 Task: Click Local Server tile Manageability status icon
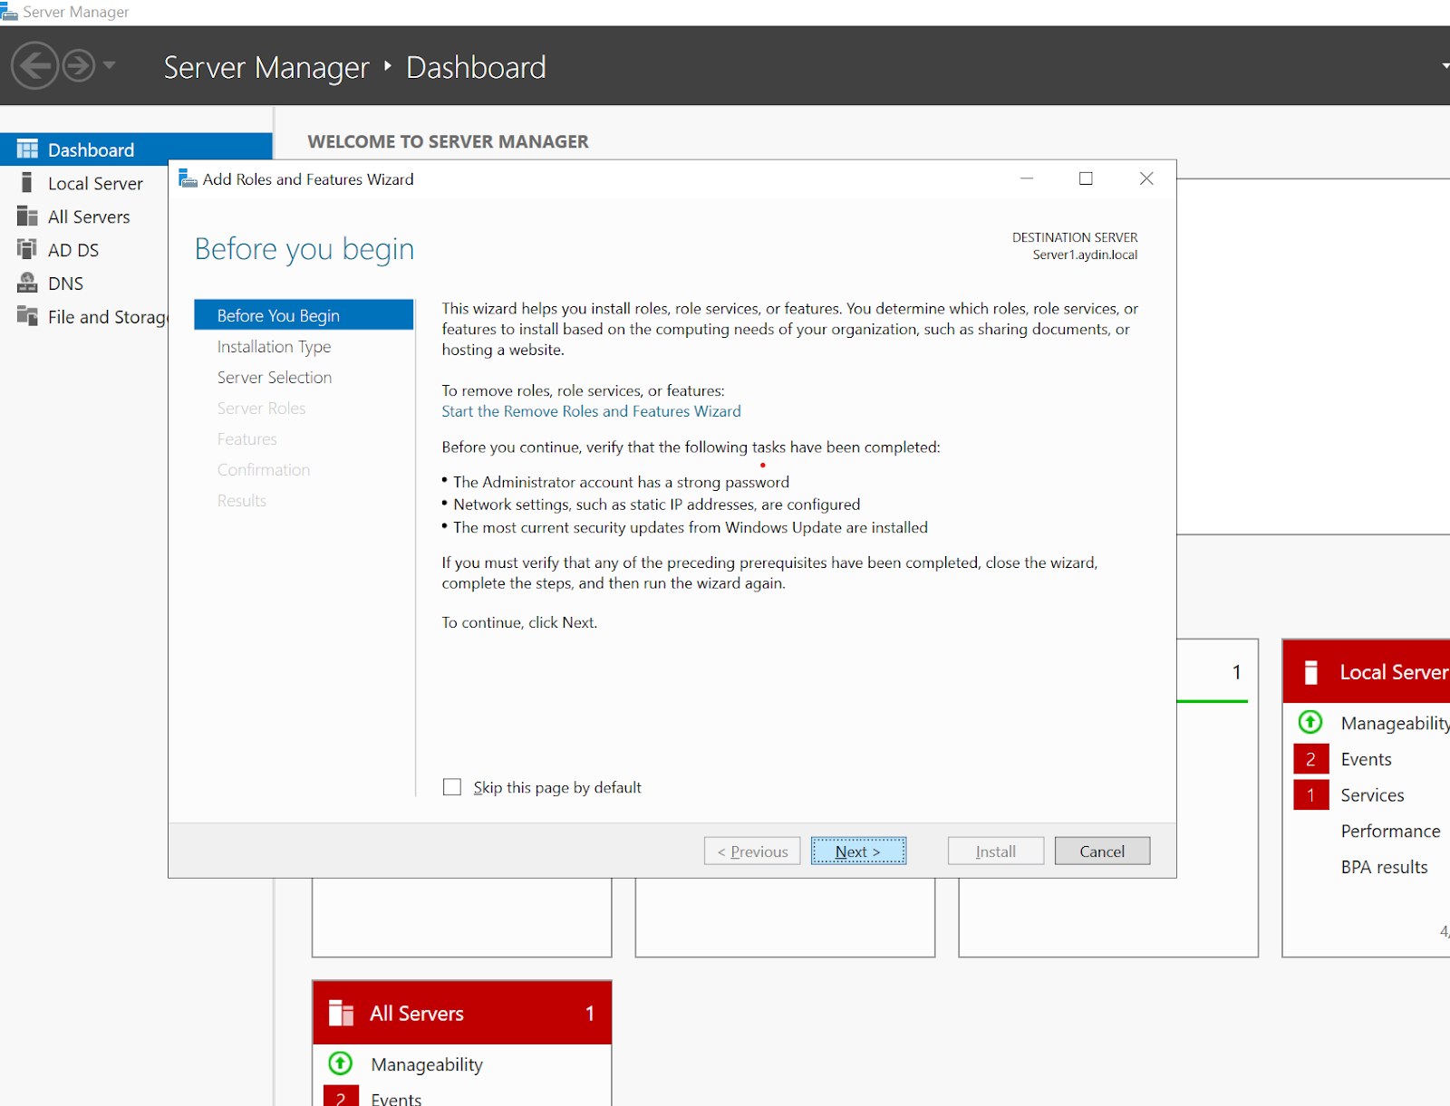click(1310, 722)
